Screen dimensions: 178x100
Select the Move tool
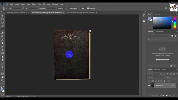(3, 16)
